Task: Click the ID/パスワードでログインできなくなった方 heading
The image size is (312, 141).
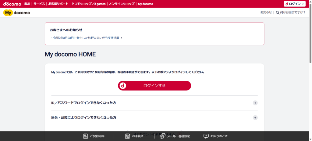Action: click(x=83, y=103)
